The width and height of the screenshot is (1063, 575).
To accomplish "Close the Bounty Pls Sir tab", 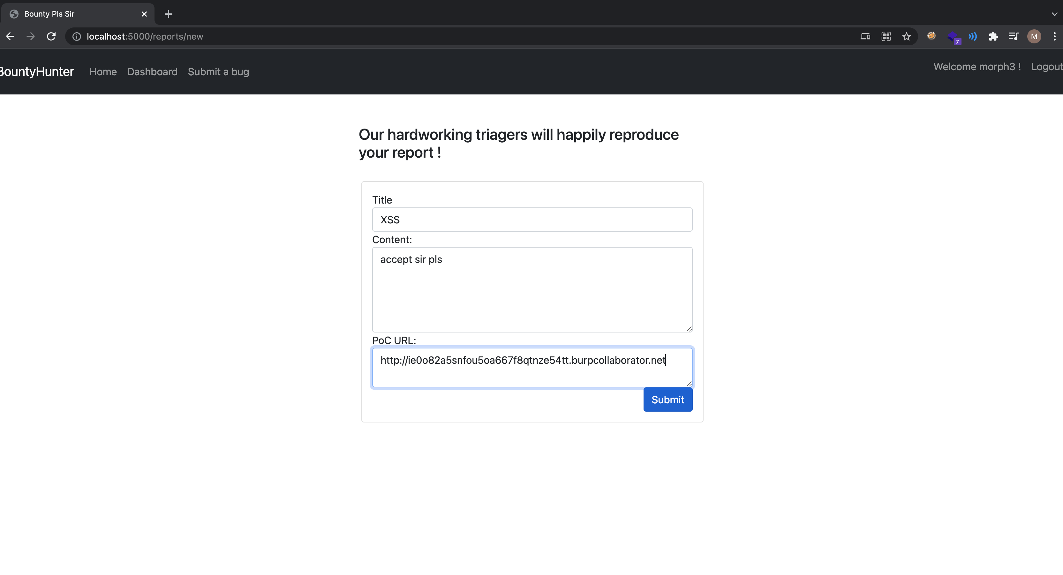I will (144, 14).
